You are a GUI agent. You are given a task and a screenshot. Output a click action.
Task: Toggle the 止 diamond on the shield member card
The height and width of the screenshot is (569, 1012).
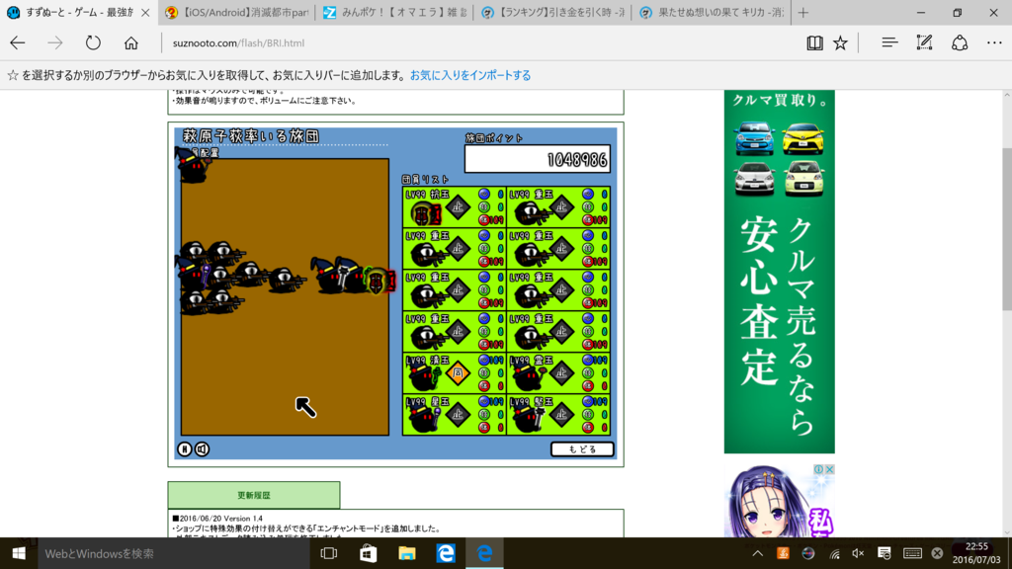tap(458, 207)
